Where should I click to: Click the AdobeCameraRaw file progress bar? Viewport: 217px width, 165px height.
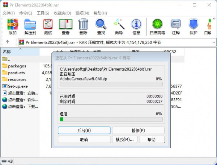[111, 84]
